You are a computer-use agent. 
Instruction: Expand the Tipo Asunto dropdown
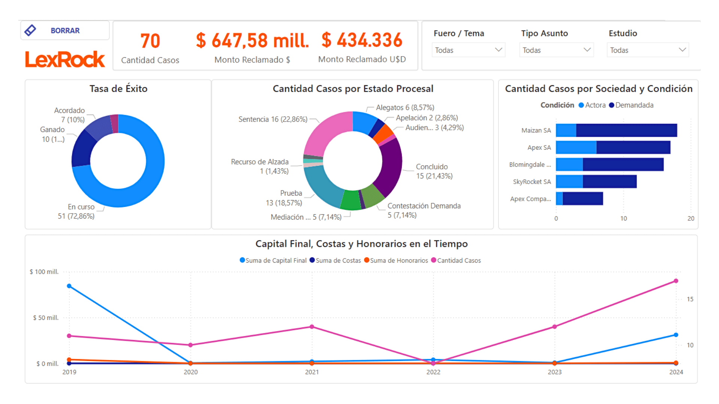(x=556, y=50)
